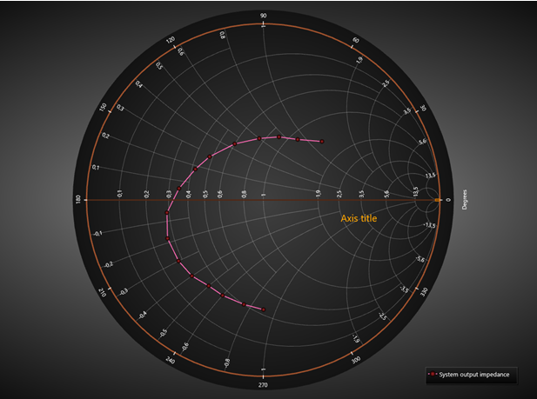Click the 330 degree angle label
This screenshot has width=537, height=399.
click(x=424, y=292)
